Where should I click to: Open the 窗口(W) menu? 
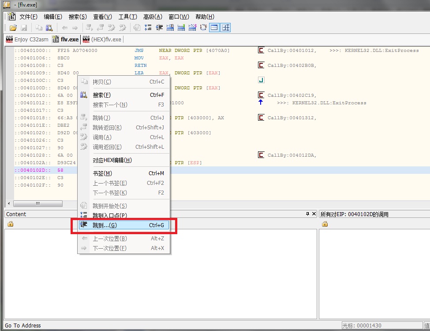point(179,17)
